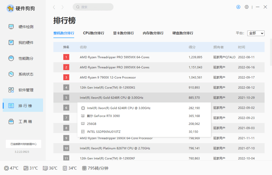Click the 名称 column header
Image resolution: width=272 pixels, height=175 pixels.
pos(83,47)
